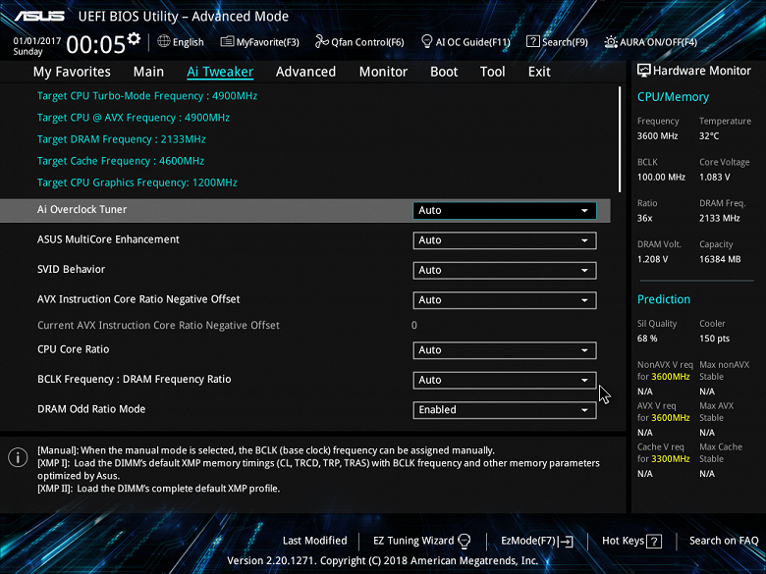Click the Ai Overclock Tuner label
This screenshot has height=574, width=766.
[x=82, y=209]
